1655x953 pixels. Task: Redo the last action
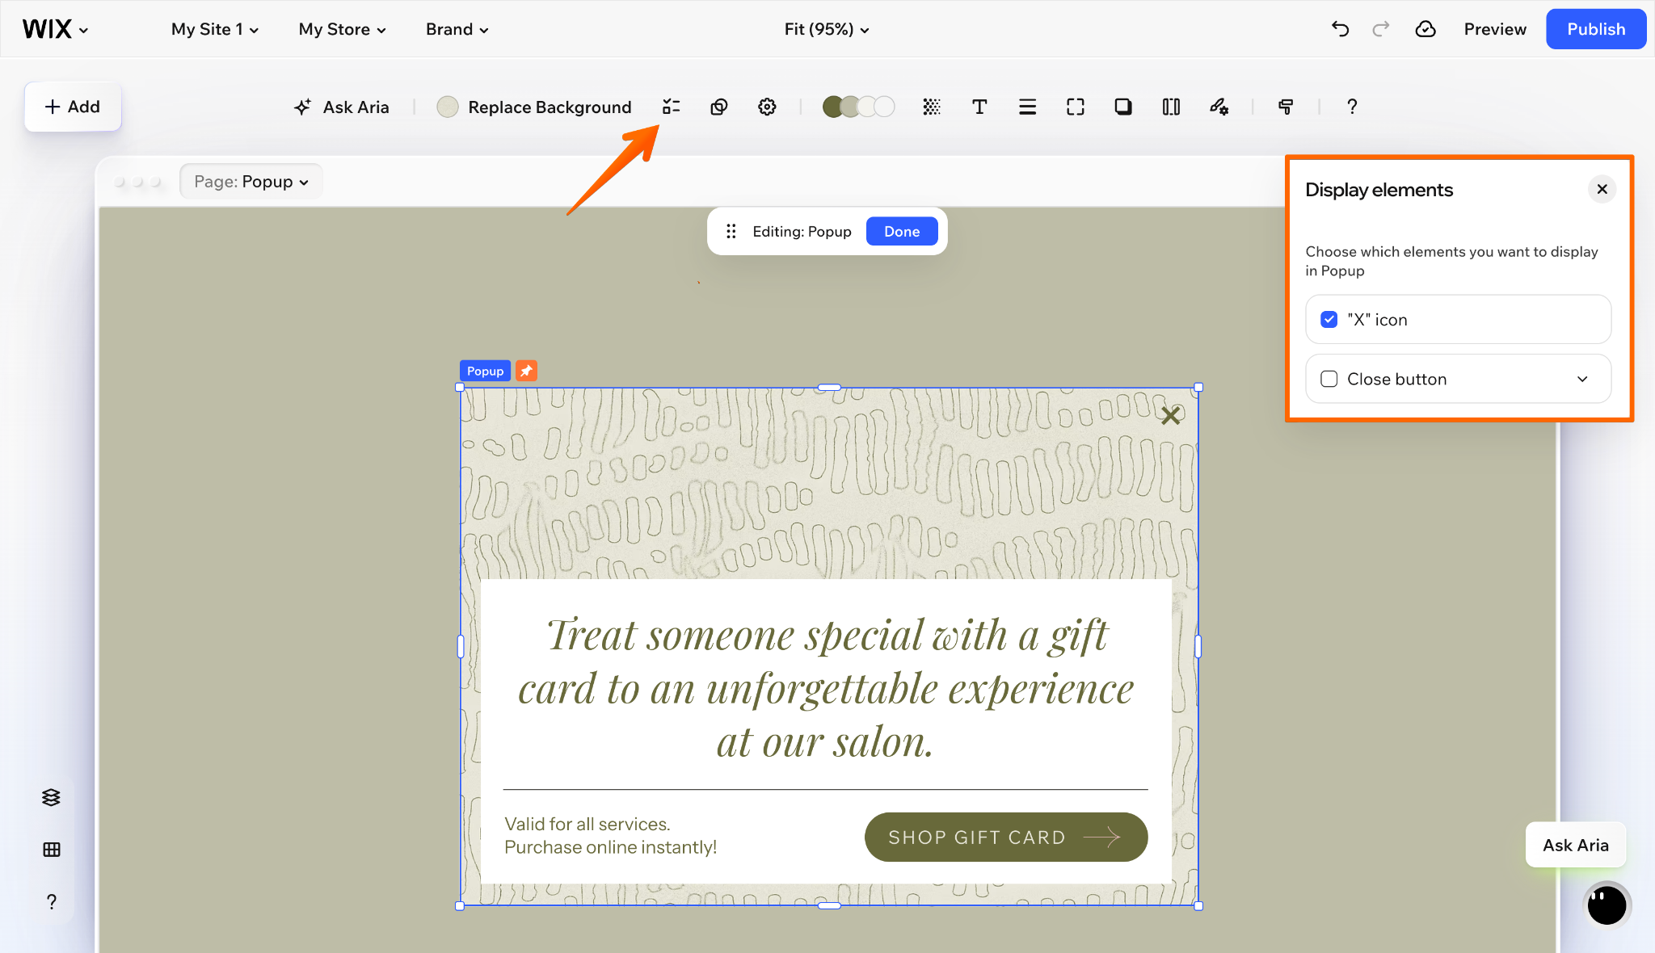1381,29
